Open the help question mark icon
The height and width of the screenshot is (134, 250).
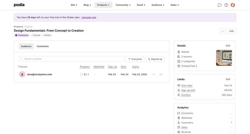point(226,5)
